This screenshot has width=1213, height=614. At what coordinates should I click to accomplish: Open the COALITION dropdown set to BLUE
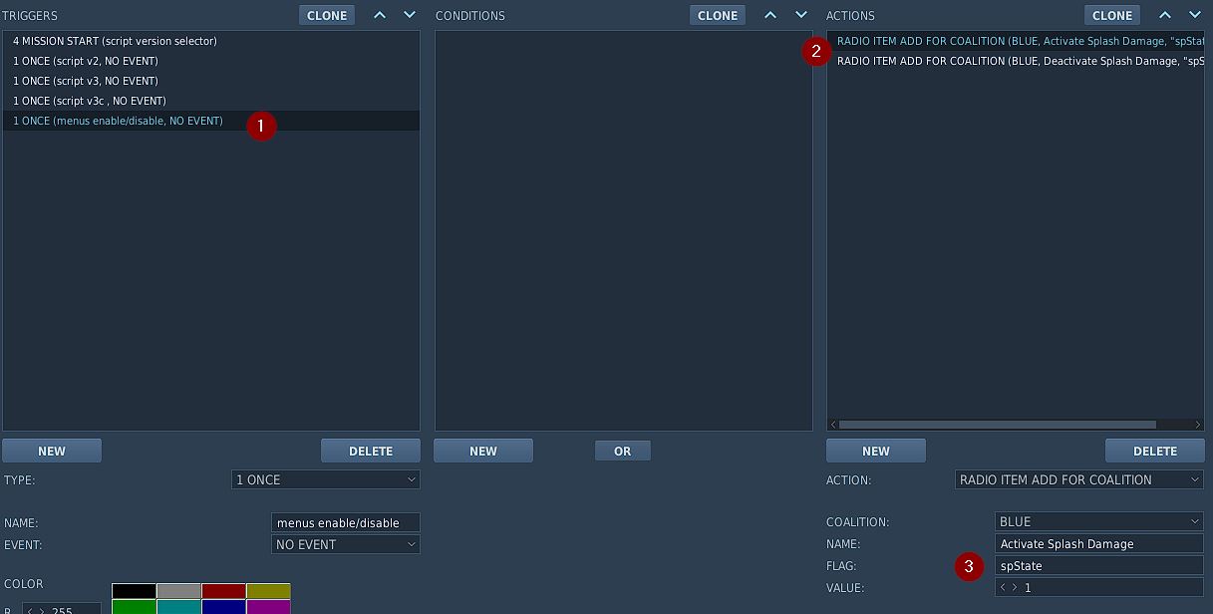pos(1098,521)
